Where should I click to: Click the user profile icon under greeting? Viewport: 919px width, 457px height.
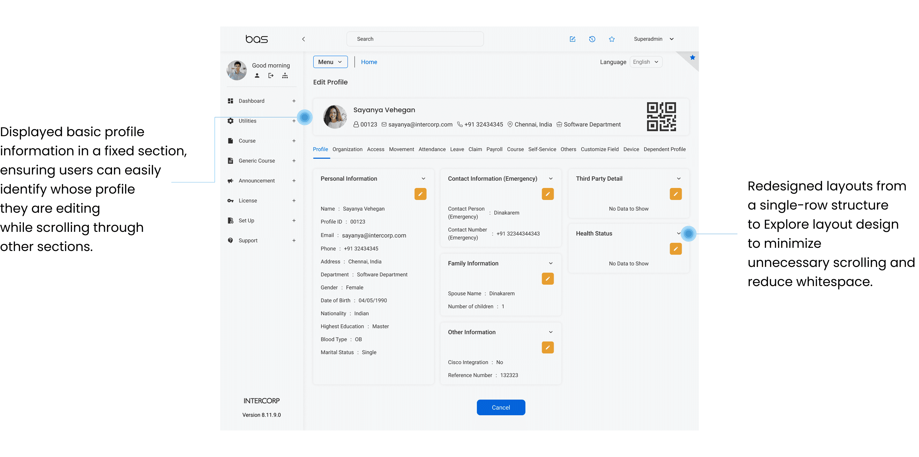tap(257, 76)
